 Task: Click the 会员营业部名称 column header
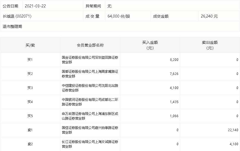(x=90, y=45)
